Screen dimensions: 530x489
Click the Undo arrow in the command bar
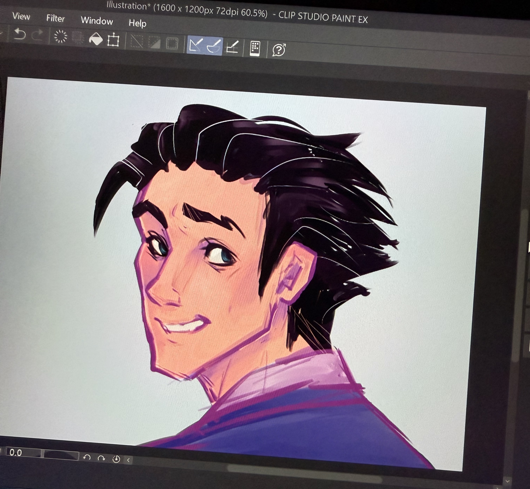pos(20,34)
